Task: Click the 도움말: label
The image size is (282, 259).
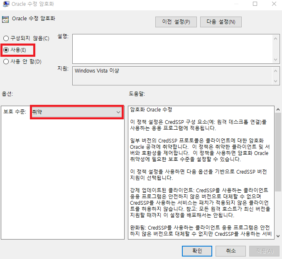Action: [x=137, y=94]
